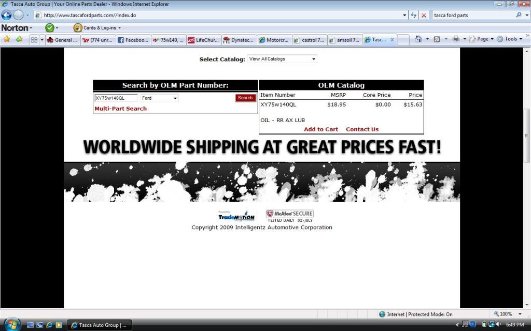The image size is (531, 331).
Task: Click the Forward navigation arrow
Action: tap(18, 15)
